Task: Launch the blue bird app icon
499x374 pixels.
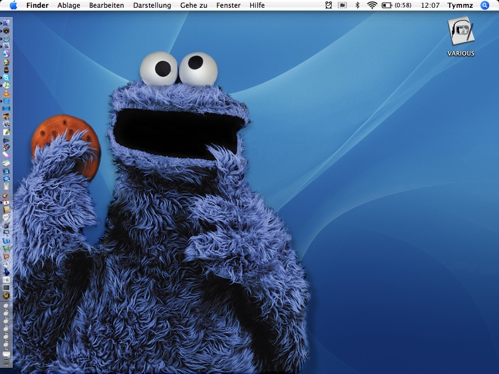Action: pyautogui.click(x=6, y=272)
